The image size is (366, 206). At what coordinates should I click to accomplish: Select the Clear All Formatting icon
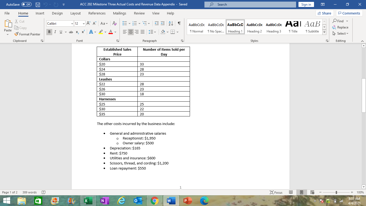pyautogui.click(x=114, y=24)
